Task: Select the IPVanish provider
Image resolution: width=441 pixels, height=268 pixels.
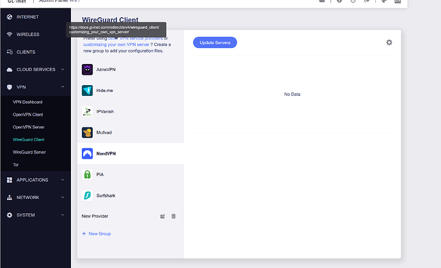Action: [x=130, y=111]
